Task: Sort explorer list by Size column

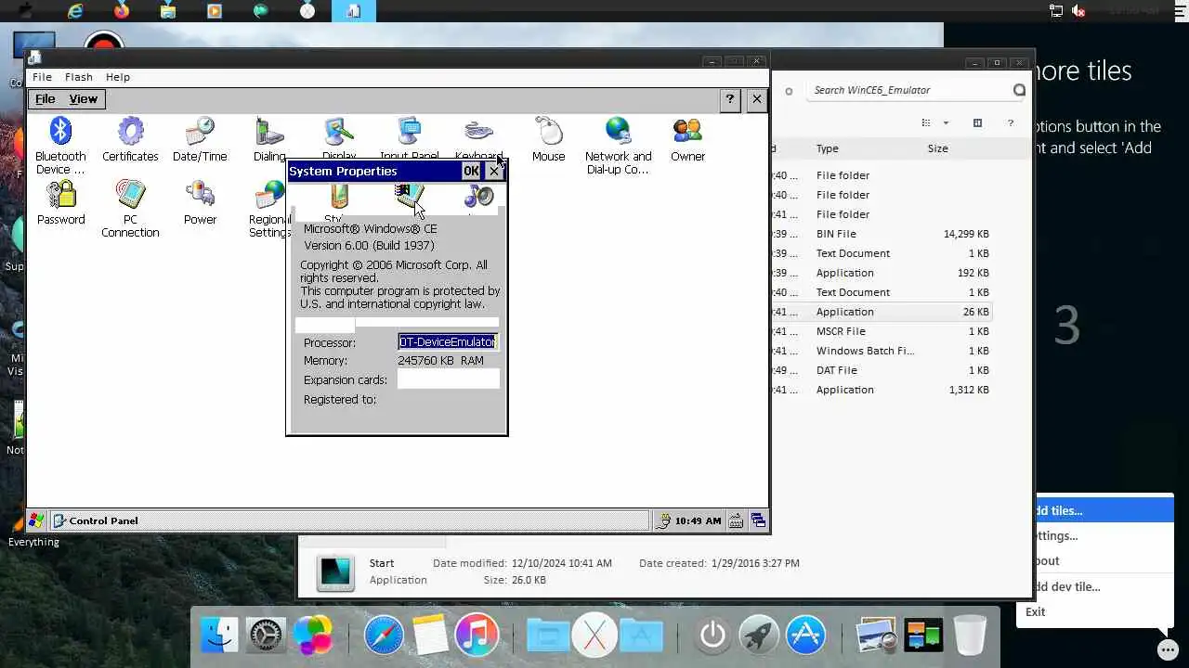Action: click(x=937, y=148)
